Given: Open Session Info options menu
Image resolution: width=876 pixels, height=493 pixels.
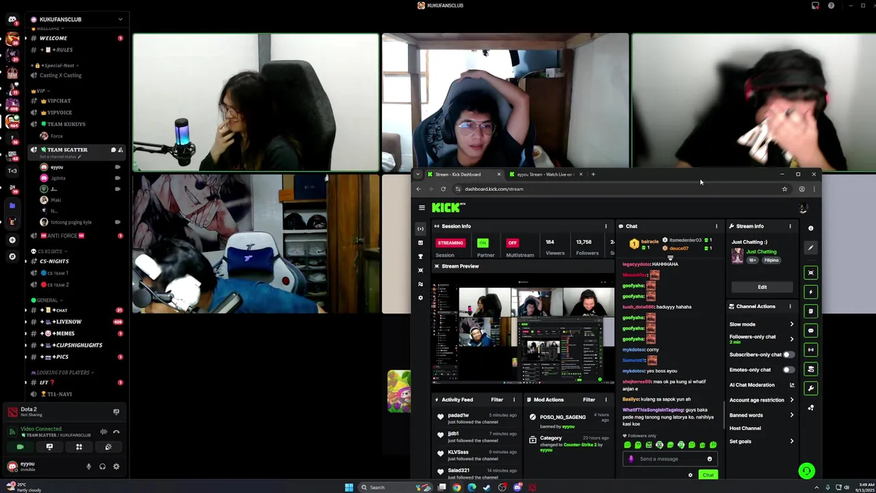Looking at the screenshot, I should [606, 226].
